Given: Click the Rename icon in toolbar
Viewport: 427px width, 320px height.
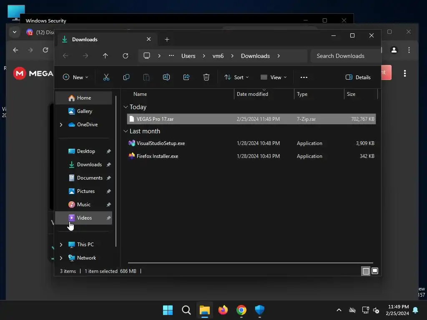Looking at the screenshot, I should point(166,77).
